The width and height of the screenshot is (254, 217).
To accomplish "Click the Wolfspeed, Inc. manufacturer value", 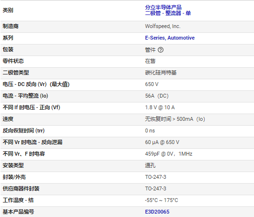I will [x=163, y=26].
